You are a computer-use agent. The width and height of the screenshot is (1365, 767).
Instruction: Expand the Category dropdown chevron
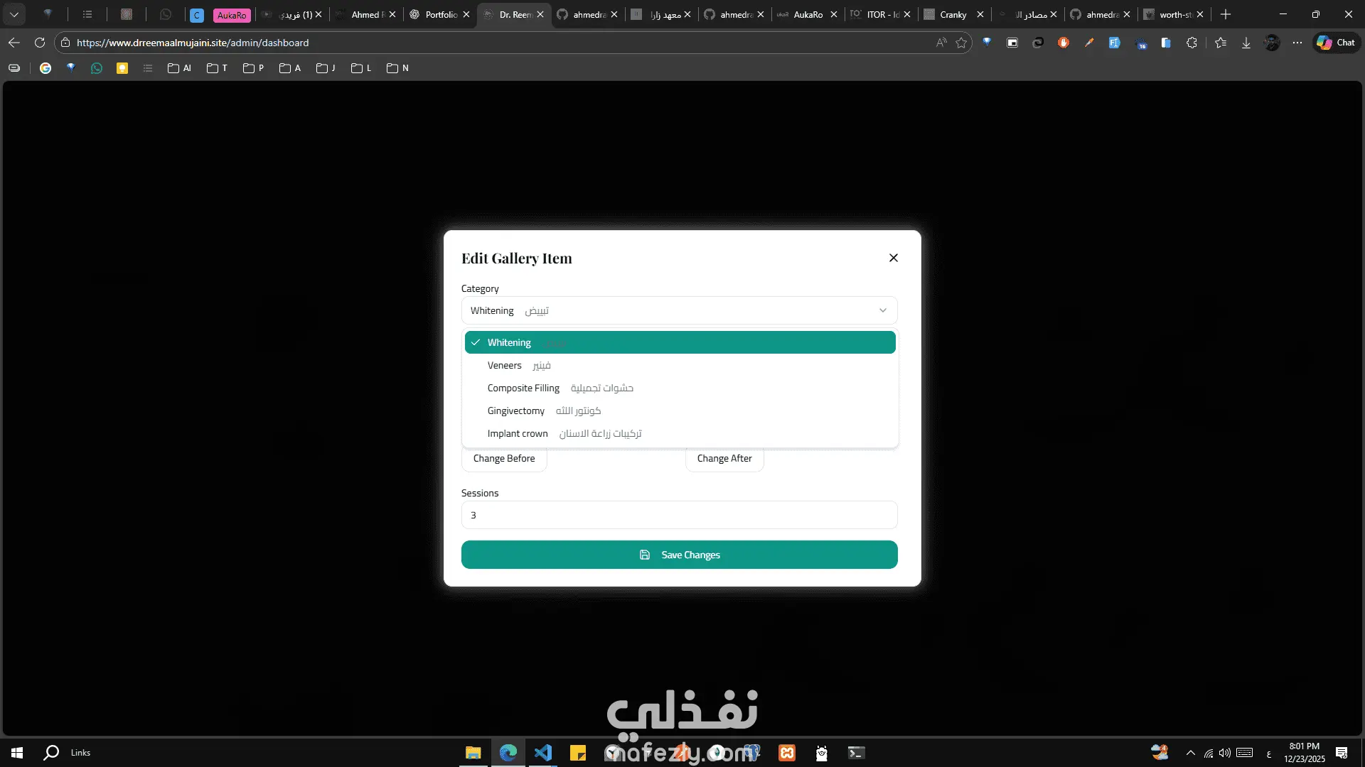[x=882, y=310]
